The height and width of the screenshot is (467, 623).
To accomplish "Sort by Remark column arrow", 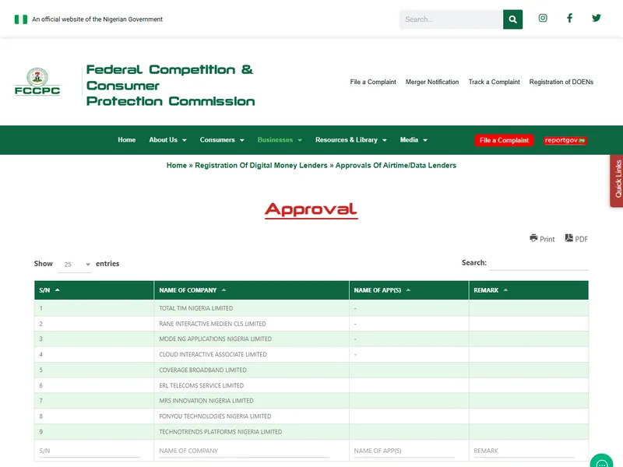I will [x=505, y=290].
